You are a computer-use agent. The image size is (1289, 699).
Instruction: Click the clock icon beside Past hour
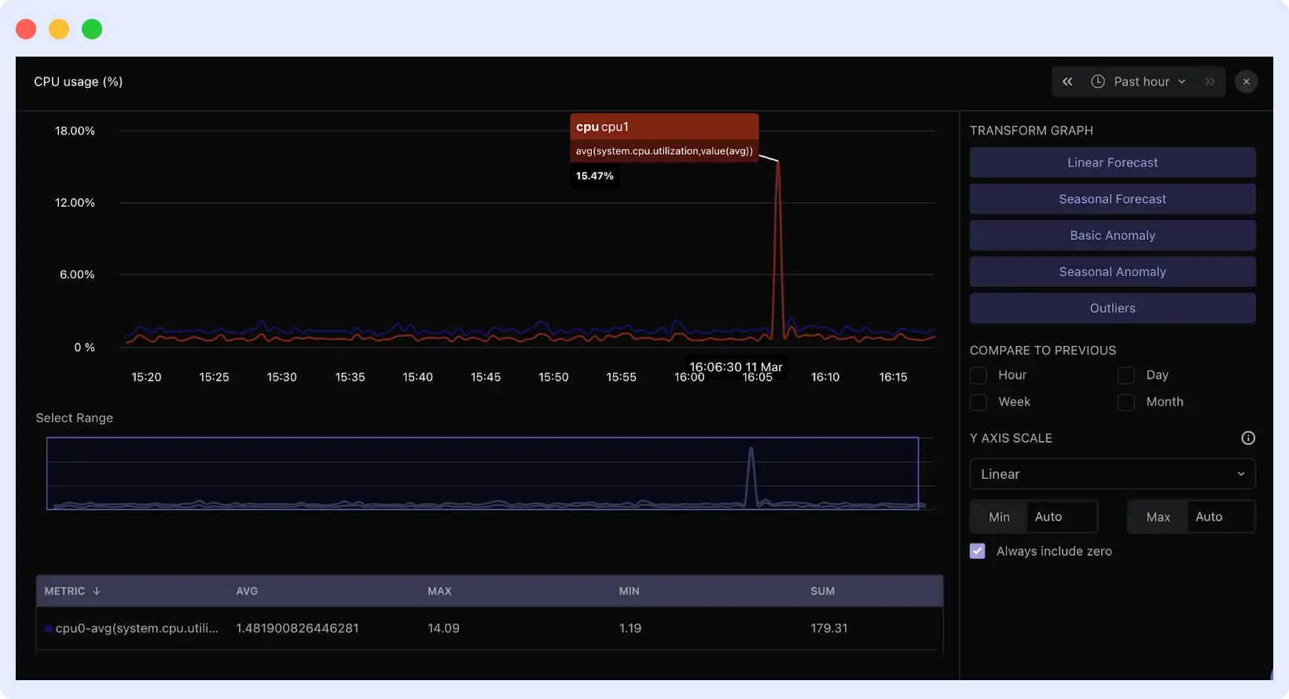pos(1098,82)
